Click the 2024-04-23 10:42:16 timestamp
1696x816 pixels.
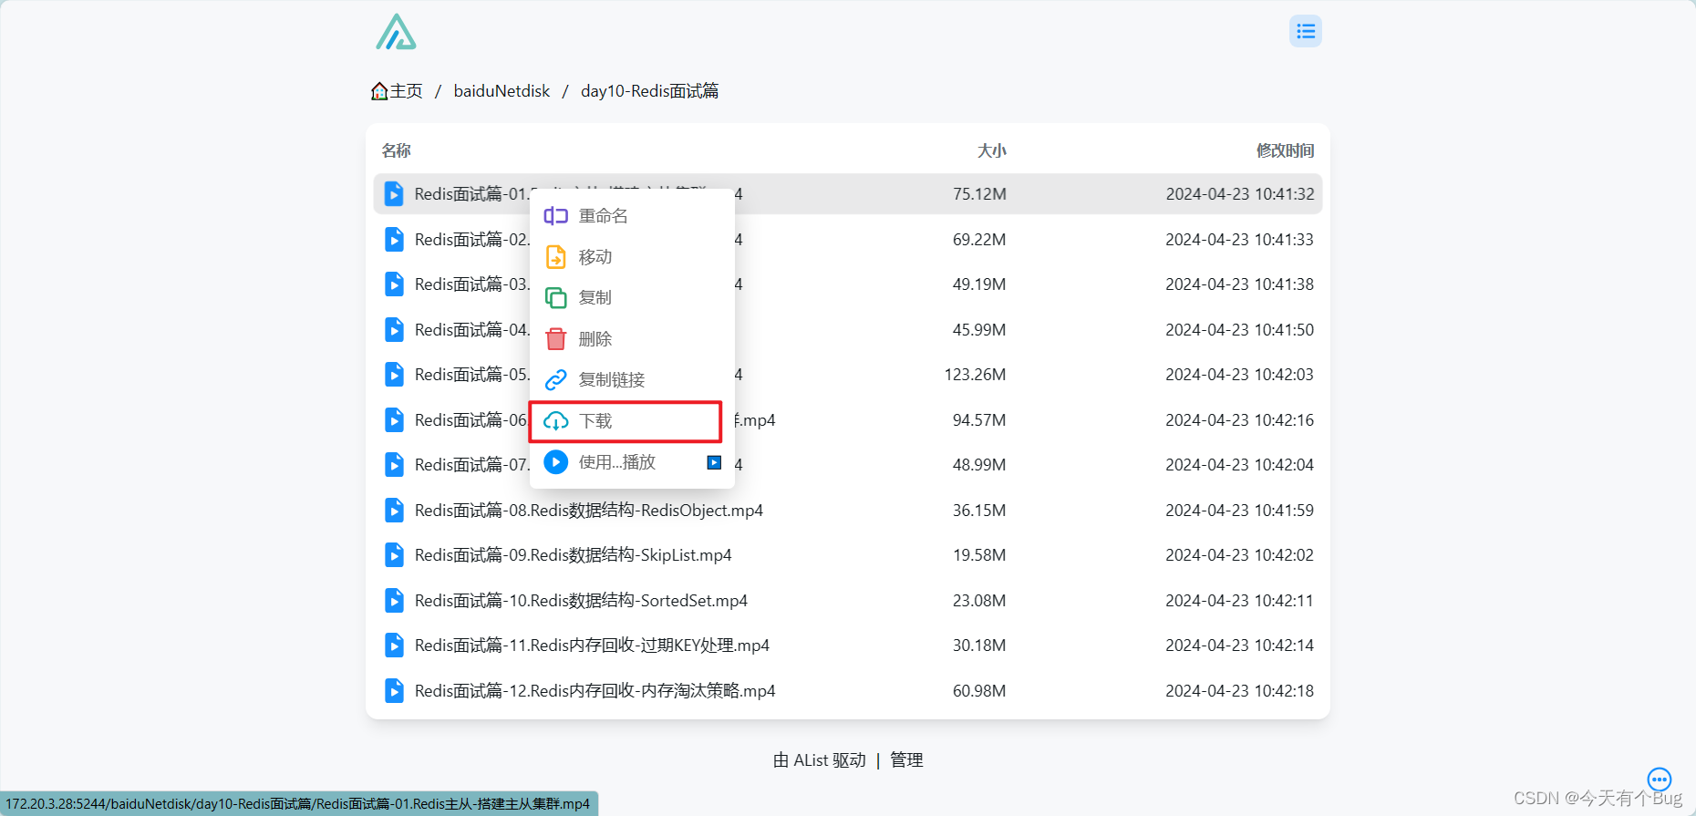[x=1239, y=420]
